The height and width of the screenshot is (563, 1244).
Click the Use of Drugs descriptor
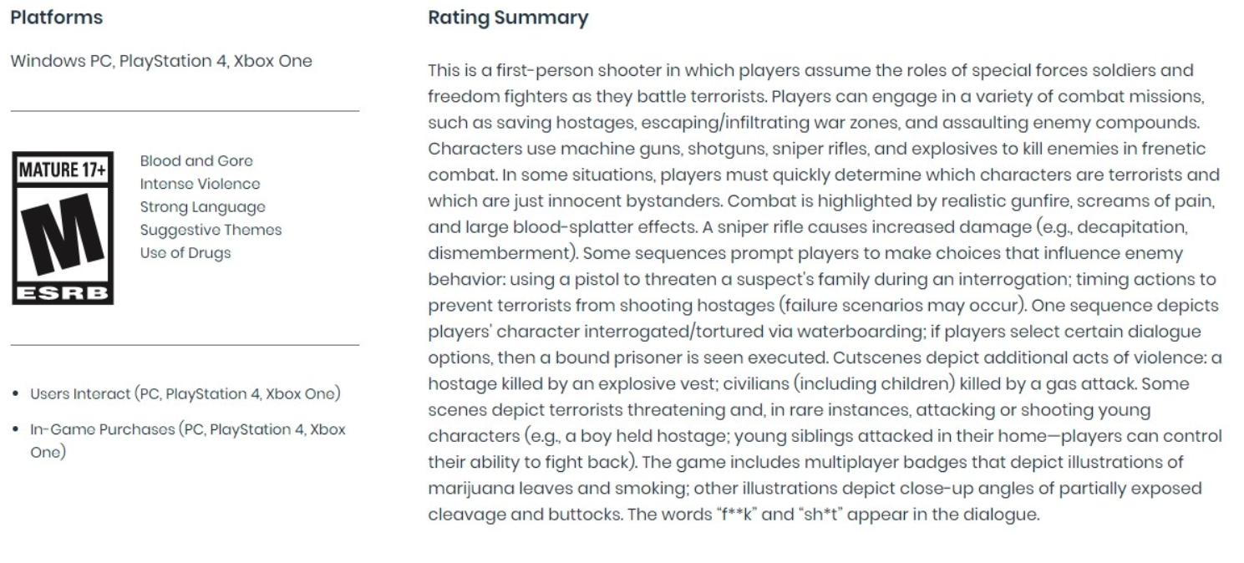click(x=185, y=252)
